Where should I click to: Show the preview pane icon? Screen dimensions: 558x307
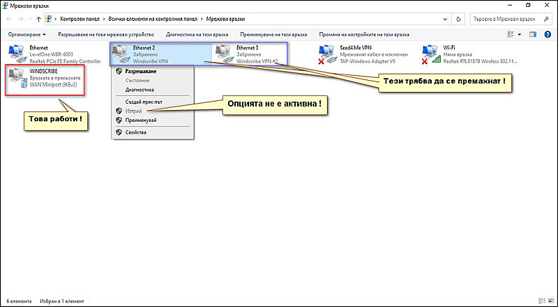[x=533, y=35]
